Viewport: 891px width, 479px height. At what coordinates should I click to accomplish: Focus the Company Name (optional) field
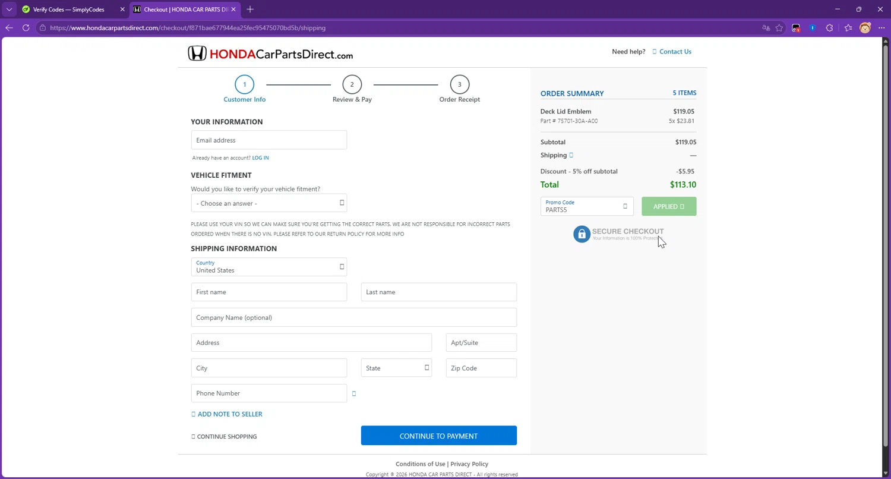[354, 317]
